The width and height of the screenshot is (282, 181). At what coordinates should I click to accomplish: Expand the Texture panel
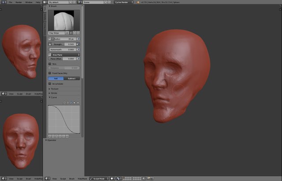point(55,89)
